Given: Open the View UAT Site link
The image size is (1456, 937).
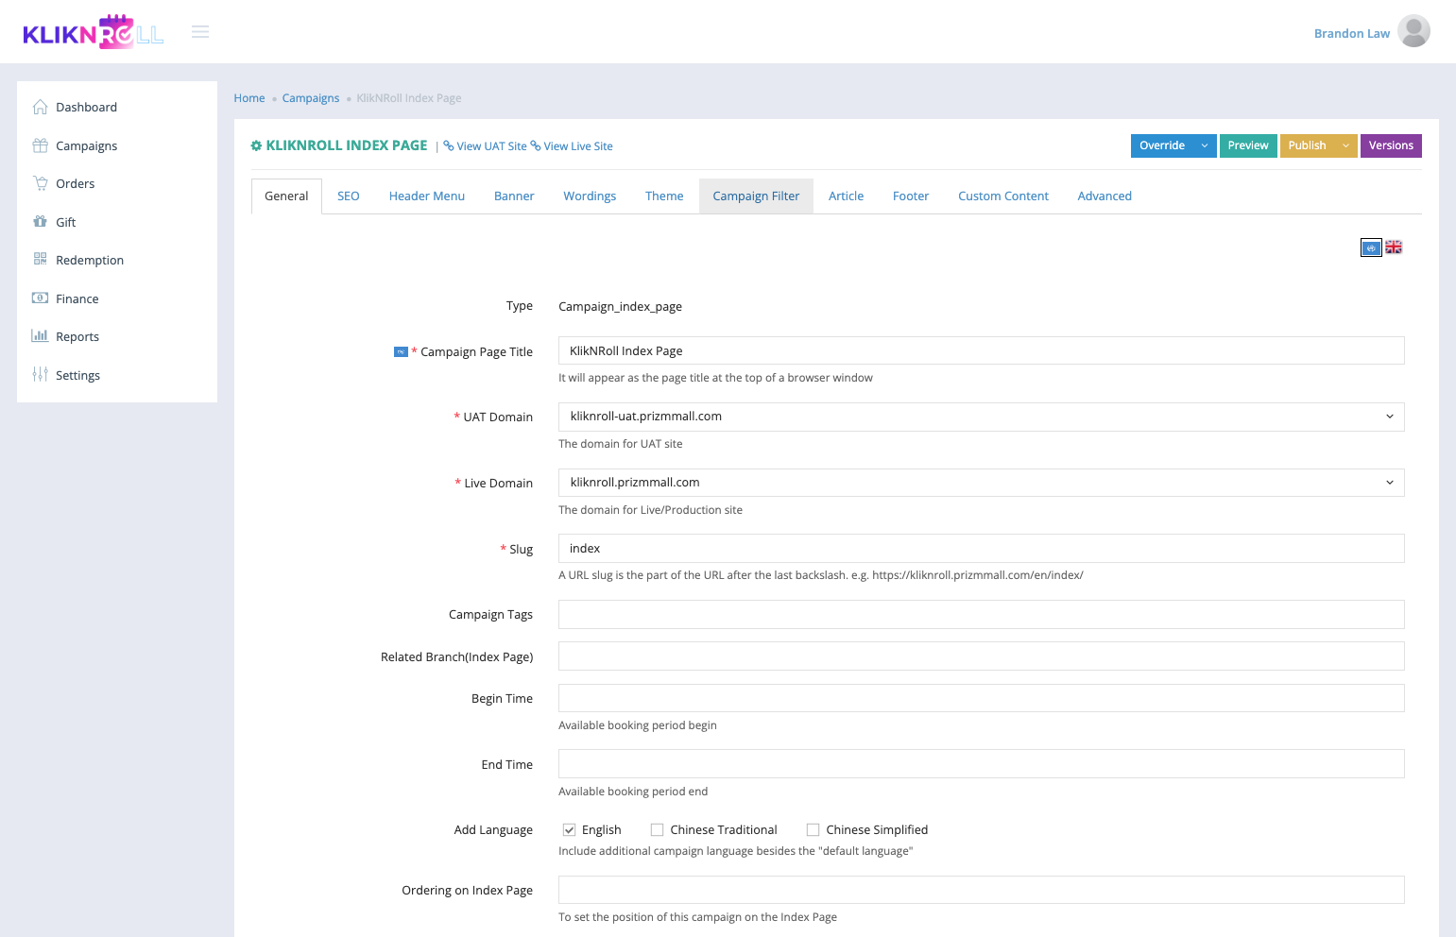Looking at the screenshot, I should tap(486, 146).
